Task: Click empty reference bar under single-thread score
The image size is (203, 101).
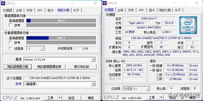Action: pos(61,25)
